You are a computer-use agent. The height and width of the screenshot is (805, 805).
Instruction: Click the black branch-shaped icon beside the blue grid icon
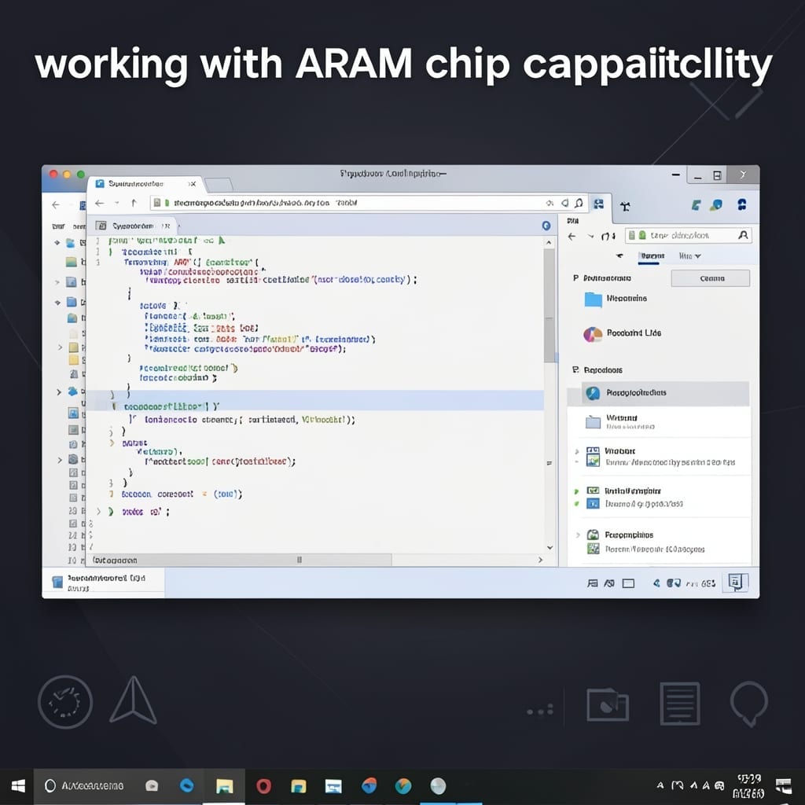624,207
